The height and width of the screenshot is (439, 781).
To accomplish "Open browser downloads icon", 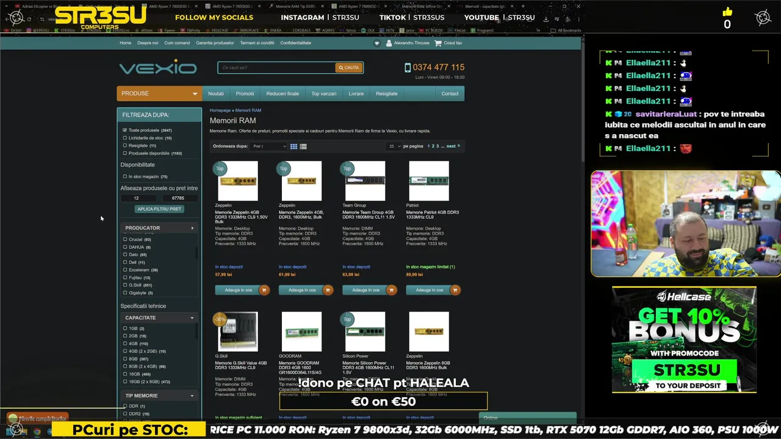I will pos(545,19).
